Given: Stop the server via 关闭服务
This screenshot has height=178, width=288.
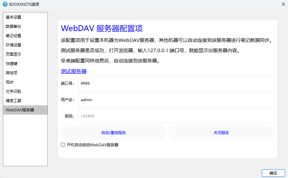Looking at the screenshot, I should pos(221,133).
